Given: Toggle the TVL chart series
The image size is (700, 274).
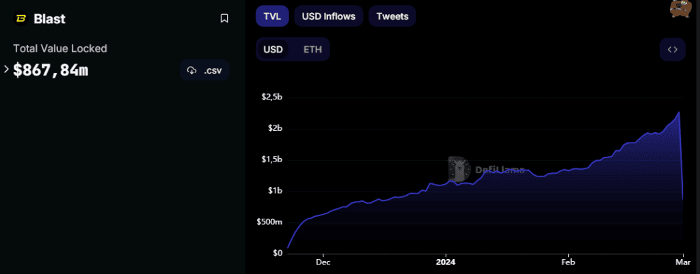Looking at the screenshot, I should pos(272,16).
